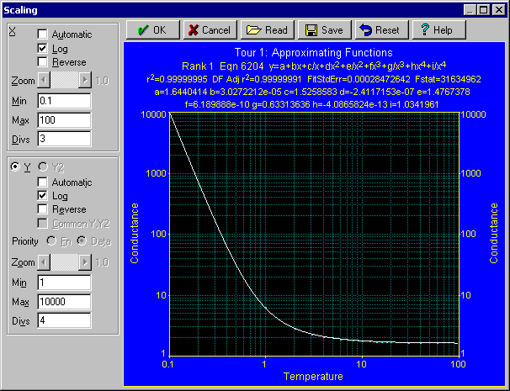Uncheck the Y axis Log checkbox
Screen dimensions: 510x391
click(x=43, y=196)
